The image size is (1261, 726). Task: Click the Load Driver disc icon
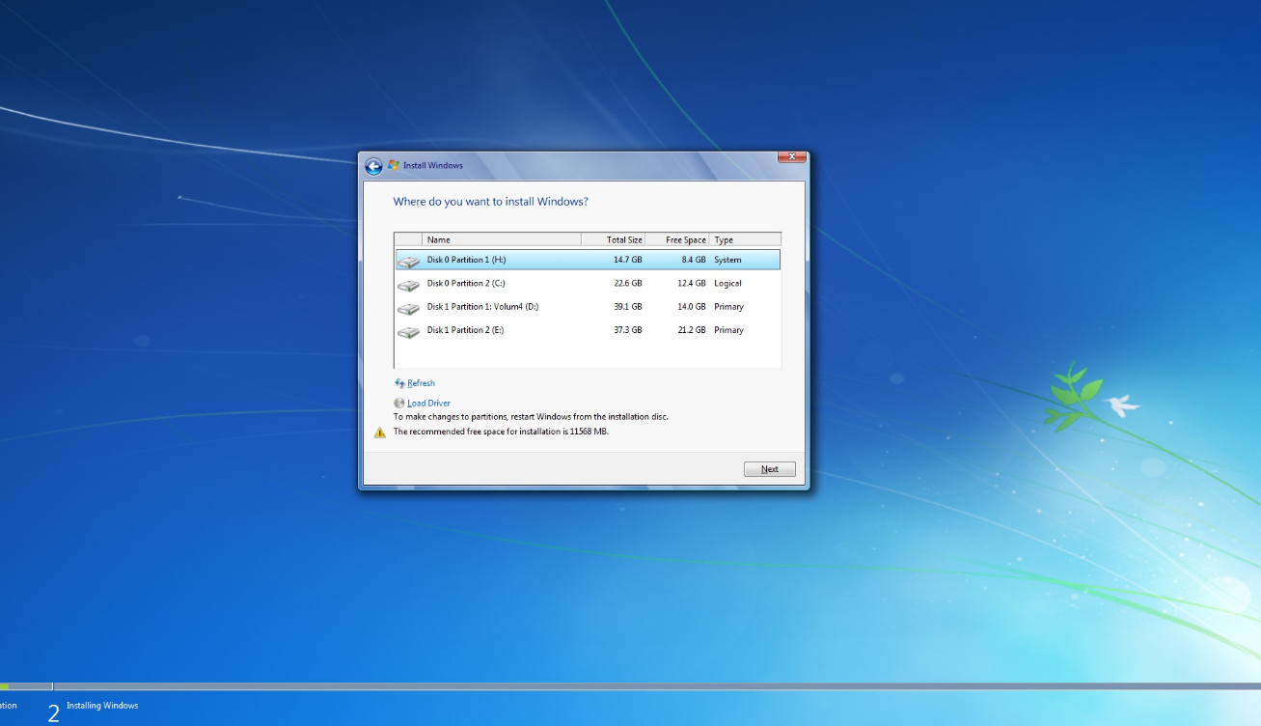[x=399, y=403]
